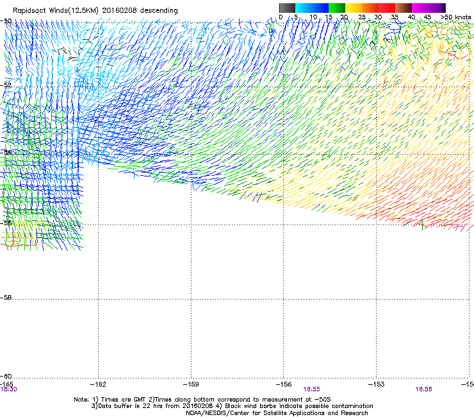Click the '-165' longitude axis label

6,384
